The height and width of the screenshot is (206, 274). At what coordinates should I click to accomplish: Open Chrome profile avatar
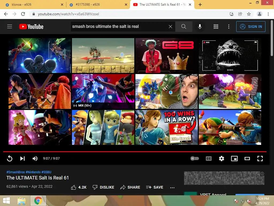(260, 14)
